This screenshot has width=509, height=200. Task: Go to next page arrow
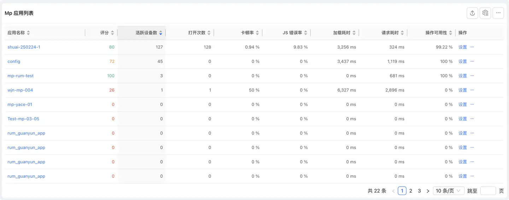428,191
